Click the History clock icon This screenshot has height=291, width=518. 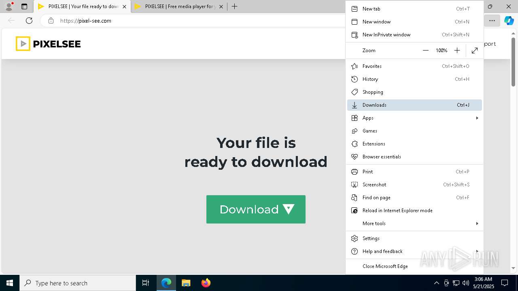point(355,79)
